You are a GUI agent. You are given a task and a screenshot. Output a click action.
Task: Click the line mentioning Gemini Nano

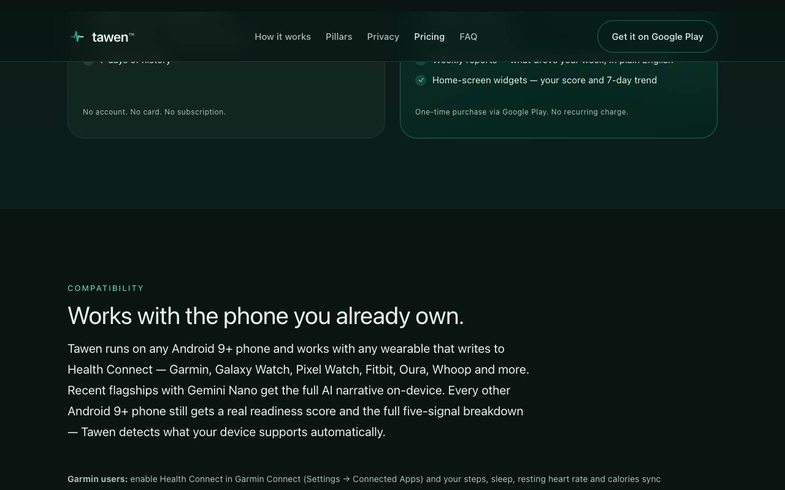pyautogui.click(x=289, y=390)
